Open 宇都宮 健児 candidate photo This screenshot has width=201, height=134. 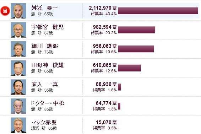tap(18, 30)
